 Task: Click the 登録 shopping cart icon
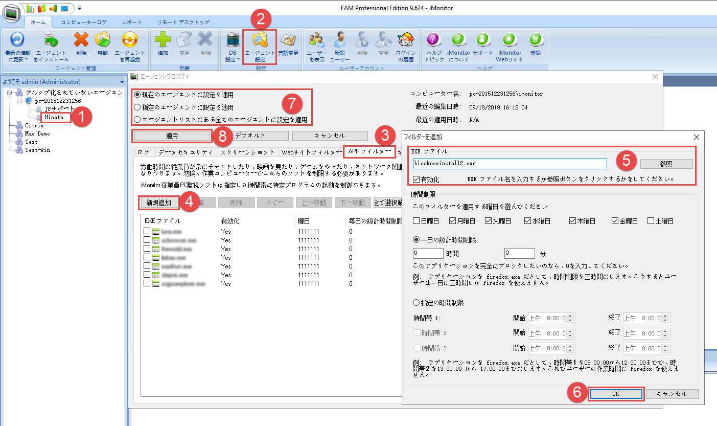point(535,40)
